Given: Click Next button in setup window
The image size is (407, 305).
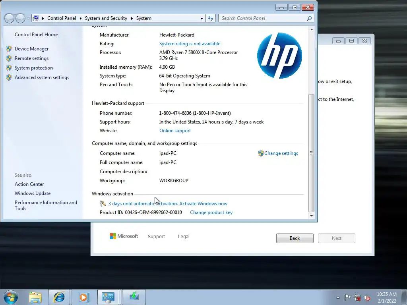Looking at the screenshot, I should point(336,238).
